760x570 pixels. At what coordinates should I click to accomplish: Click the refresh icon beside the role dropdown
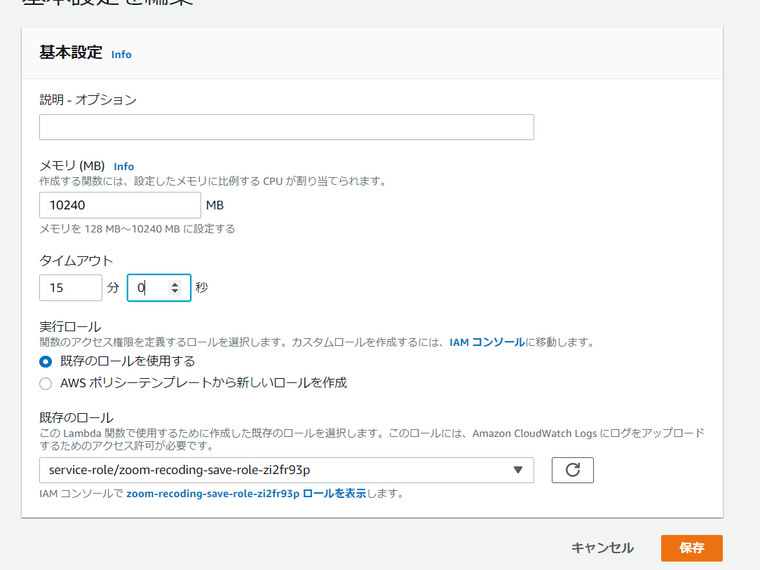click(572, 470)
